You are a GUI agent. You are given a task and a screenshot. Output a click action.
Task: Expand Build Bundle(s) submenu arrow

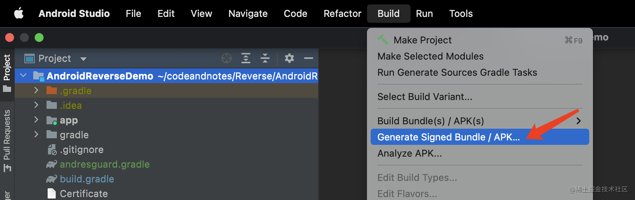[579, 121]
